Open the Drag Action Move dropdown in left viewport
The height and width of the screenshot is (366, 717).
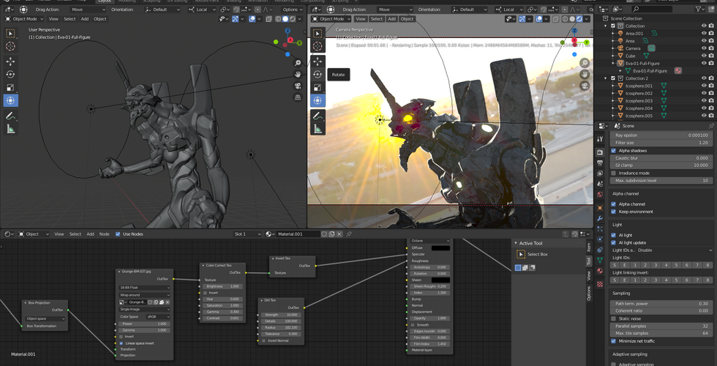88,9
